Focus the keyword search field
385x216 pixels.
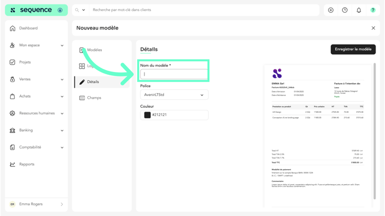coord(204,10)
